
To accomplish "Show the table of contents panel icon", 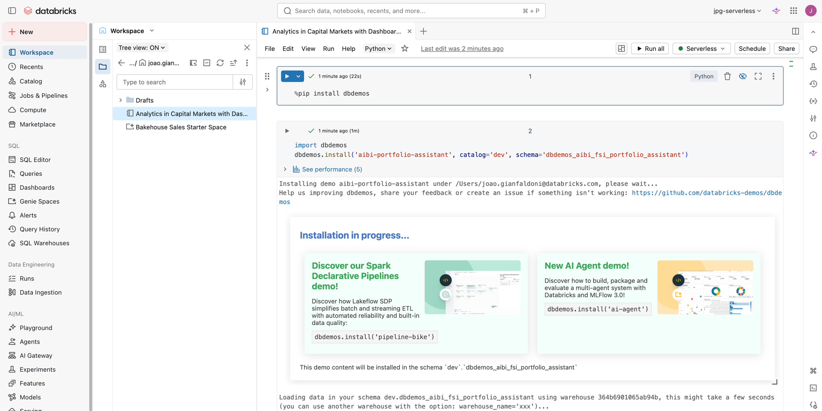I will (103, 49).
